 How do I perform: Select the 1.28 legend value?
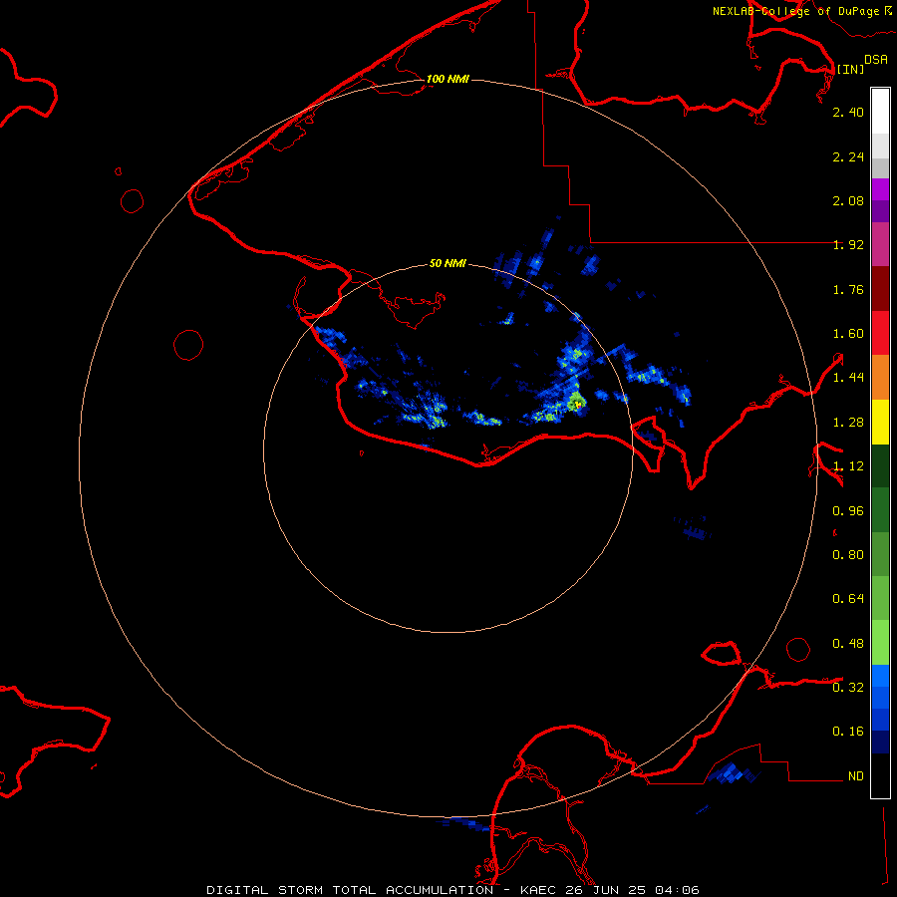pos(848,423)
